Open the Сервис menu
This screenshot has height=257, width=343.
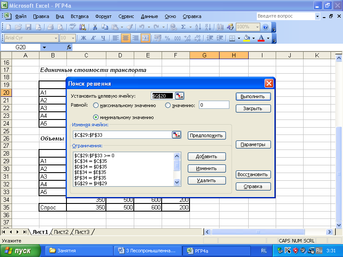click(126, 16)
